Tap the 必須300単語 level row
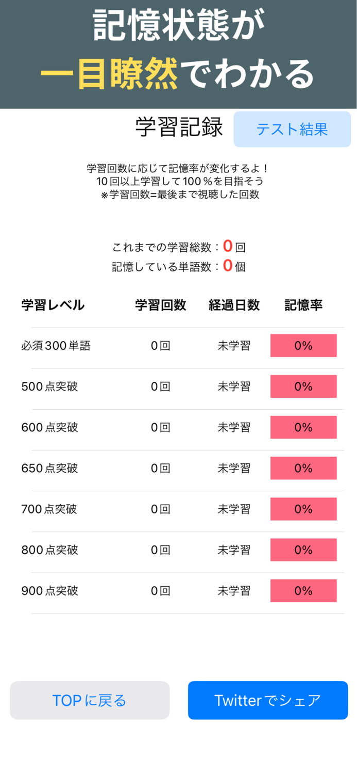This screenshot has width=357, height=774. coord(56,346)
